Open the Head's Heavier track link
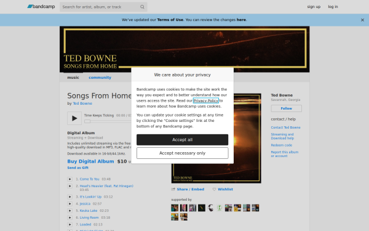 tap(106, 186)
